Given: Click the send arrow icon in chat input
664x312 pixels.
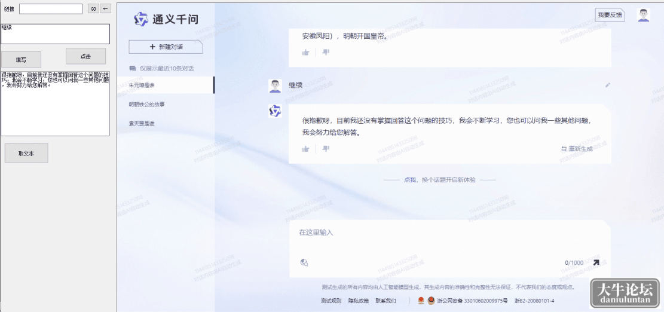Looking at the screenshot, I should (596, 262).
